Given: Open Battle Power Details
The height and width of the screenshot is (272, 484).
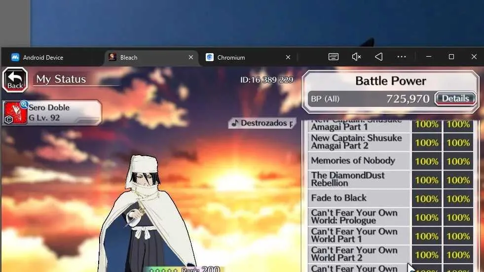Looking at the screenshot, I should [455, 99].
